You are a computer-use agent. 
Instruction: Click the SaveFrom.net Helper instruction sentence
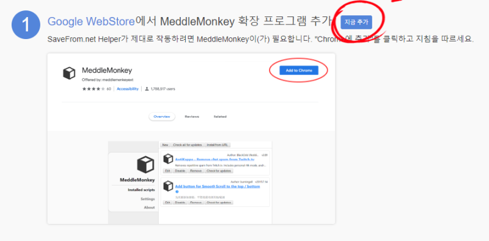pos(260,40)
